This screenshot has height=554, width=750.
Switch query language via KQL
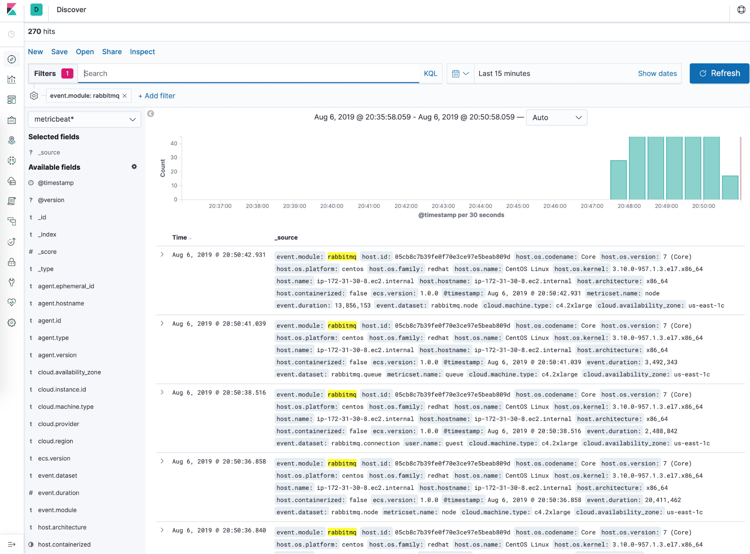[x=430, y=74]
